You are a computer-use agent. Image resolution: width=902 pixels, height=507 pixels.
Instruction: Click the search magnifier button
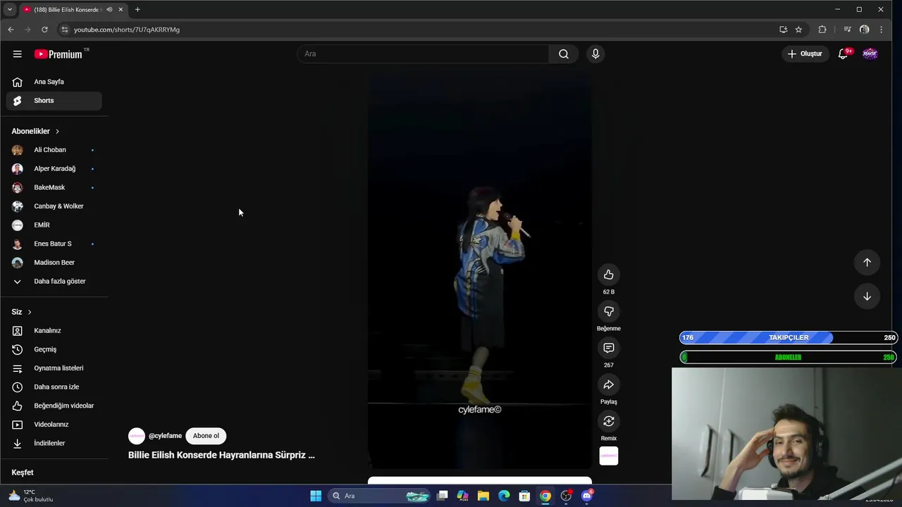coord(564,54)
